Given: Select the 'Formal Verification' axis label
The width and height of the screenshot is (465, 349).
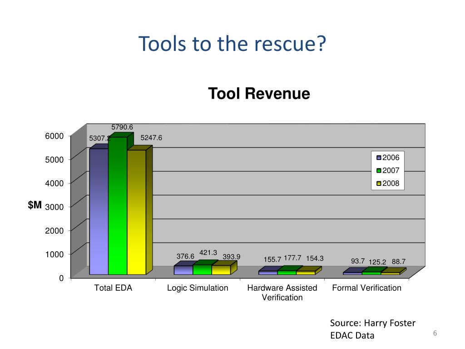Looking at the screenshot, I should tap(366, 288).
